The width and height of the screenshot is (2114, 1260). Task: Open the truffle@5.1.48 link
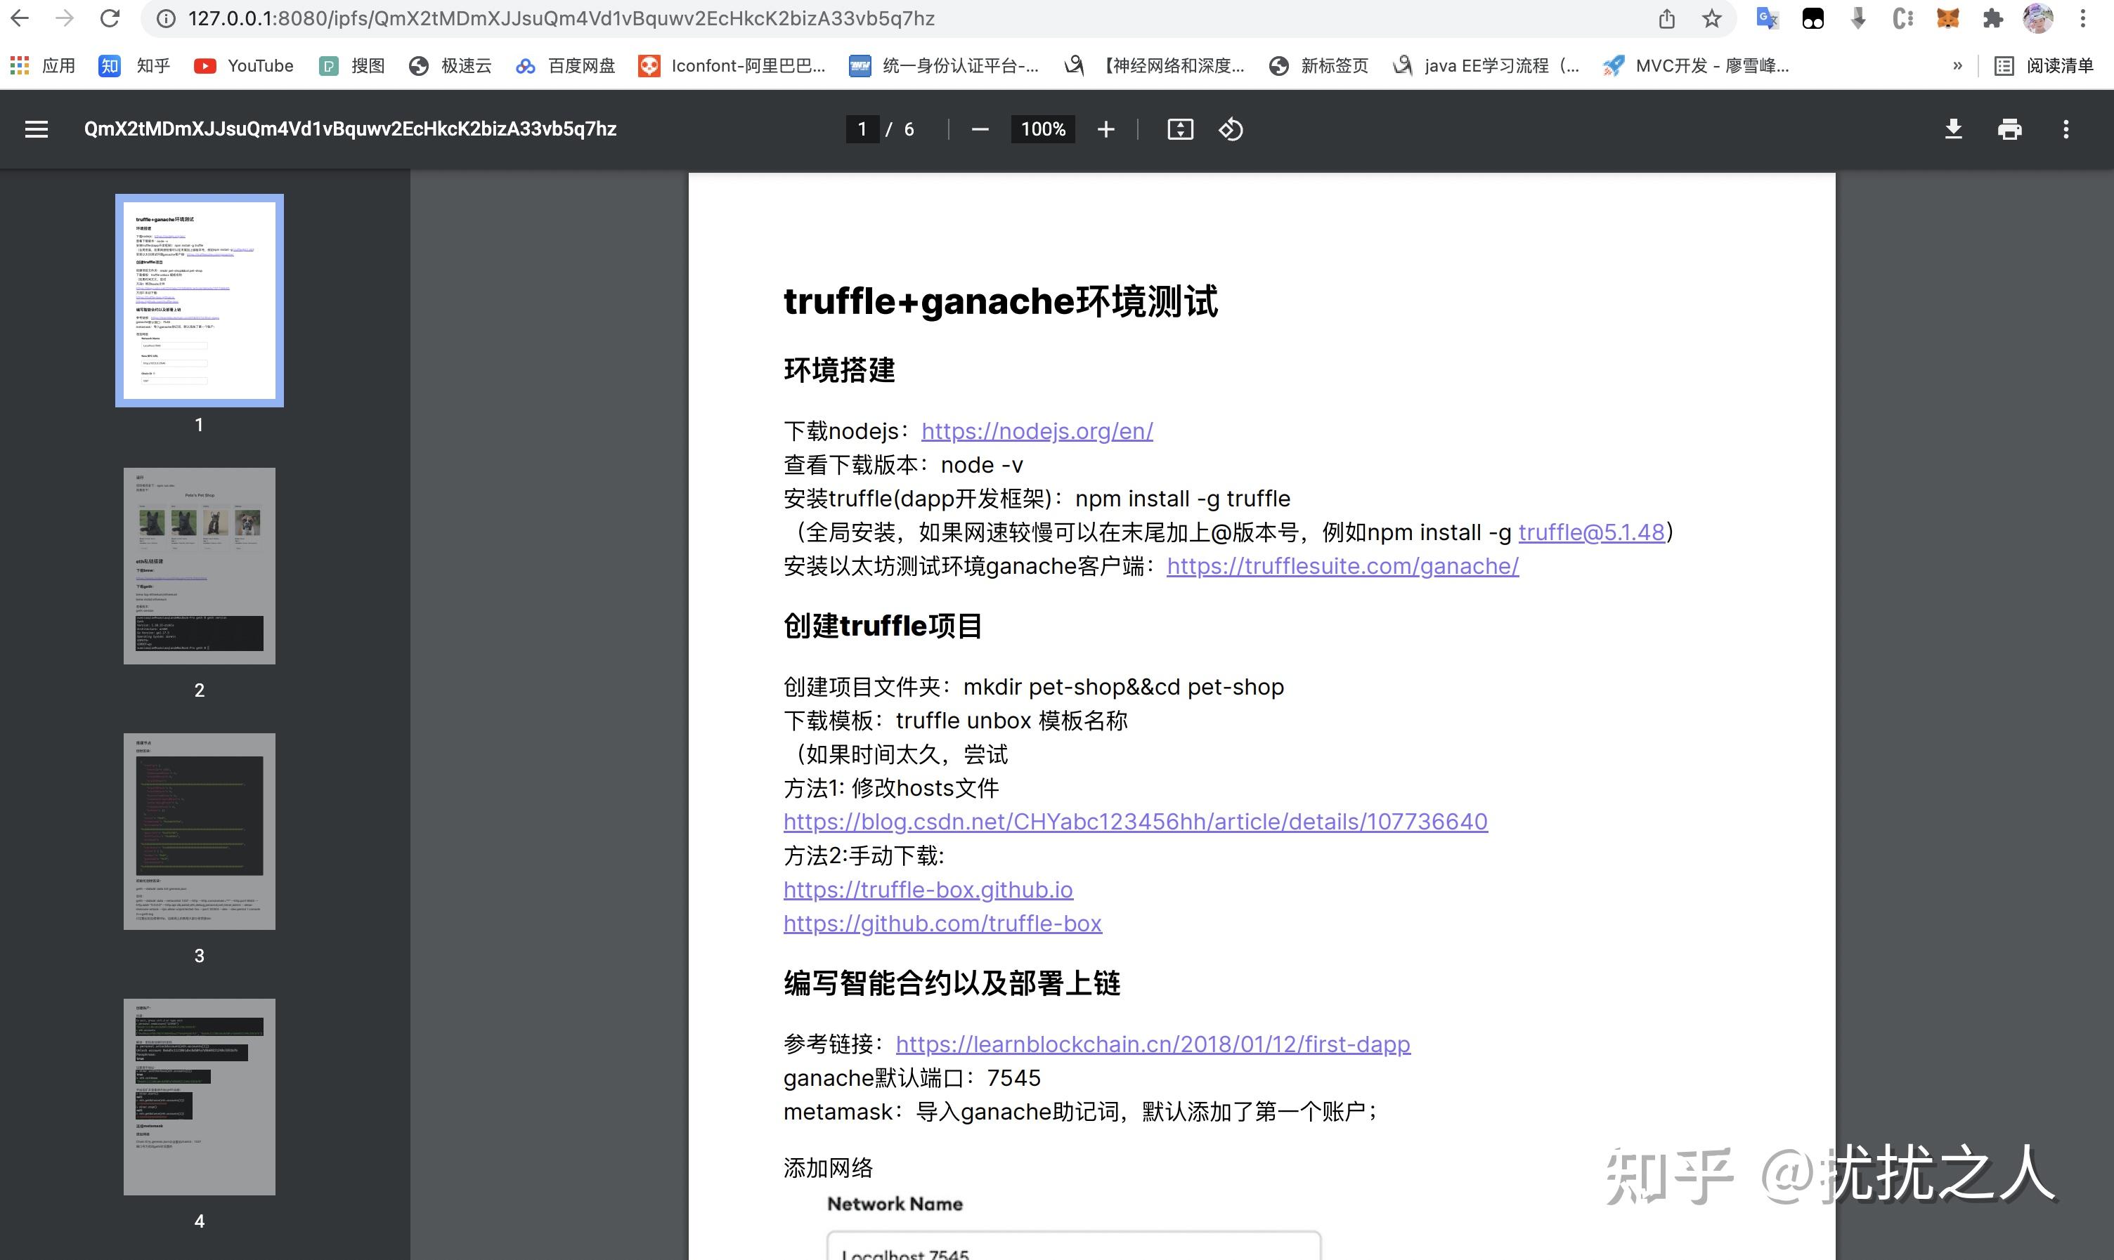point(1592,532)
